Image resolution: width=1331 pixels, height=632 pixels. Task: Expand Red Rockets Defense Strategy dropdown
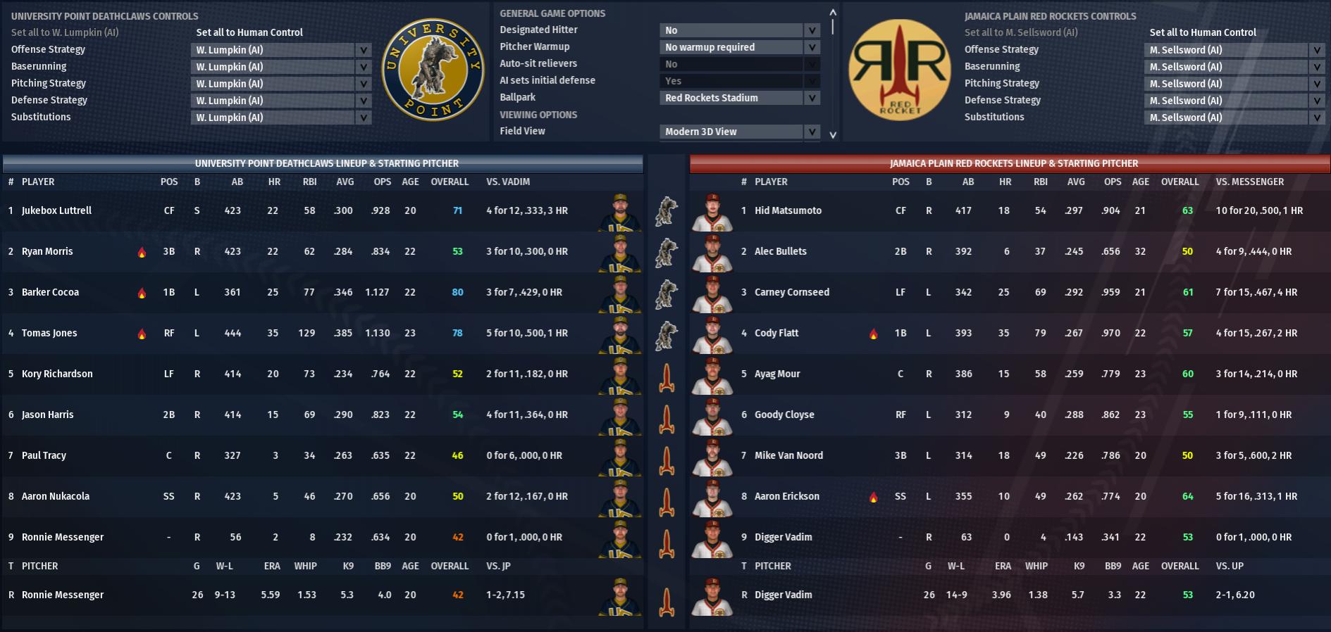1234,101
